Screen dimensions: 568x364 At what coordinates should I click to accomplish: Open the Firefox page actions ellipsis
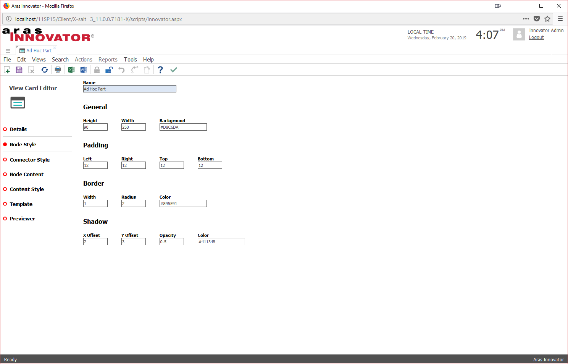click(x=526, y=19)
